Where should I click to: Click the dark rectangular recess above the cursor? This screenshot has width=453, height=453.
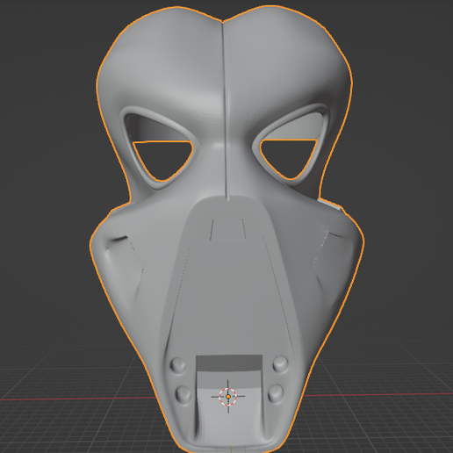pos(229,363)
